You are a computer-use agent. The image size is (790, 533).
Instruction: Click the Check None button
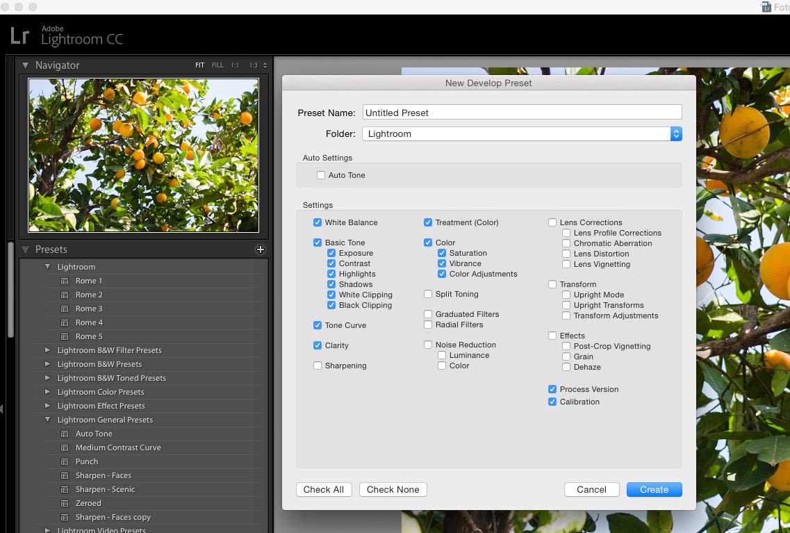(x=393, y=489)
